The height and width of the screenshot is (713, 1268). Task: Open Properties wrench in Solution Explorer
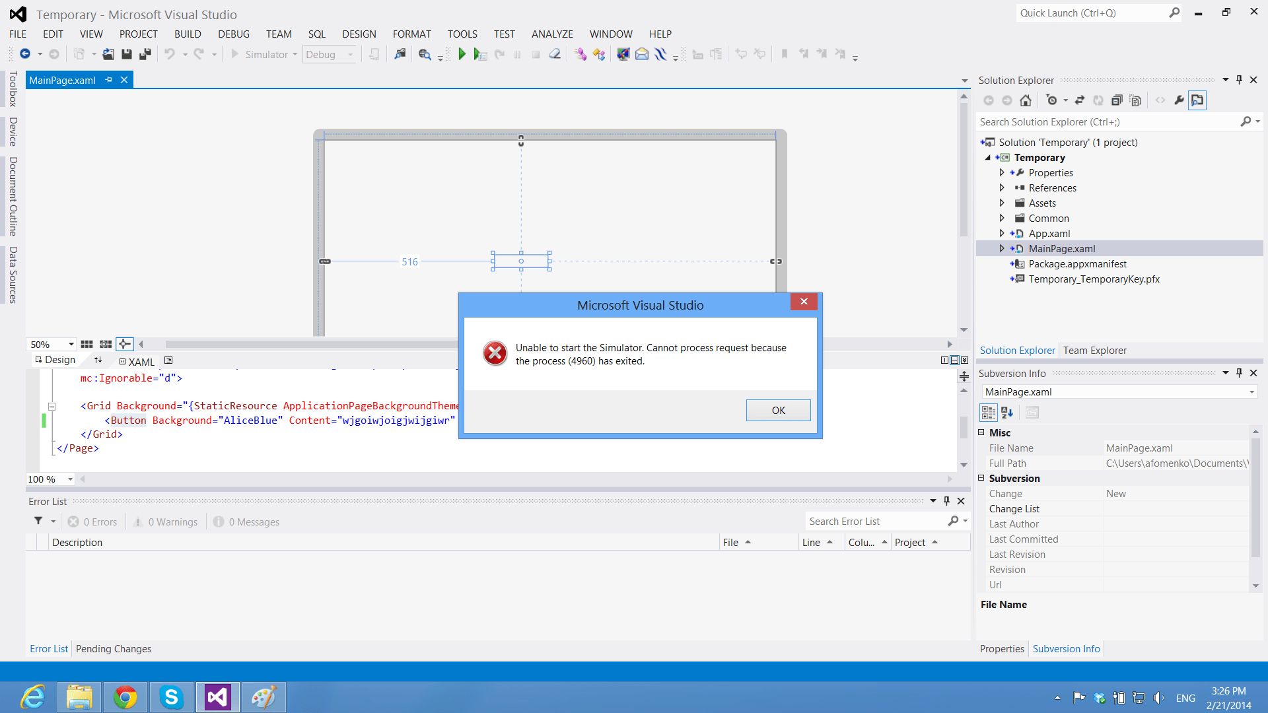click(1179, 100)
